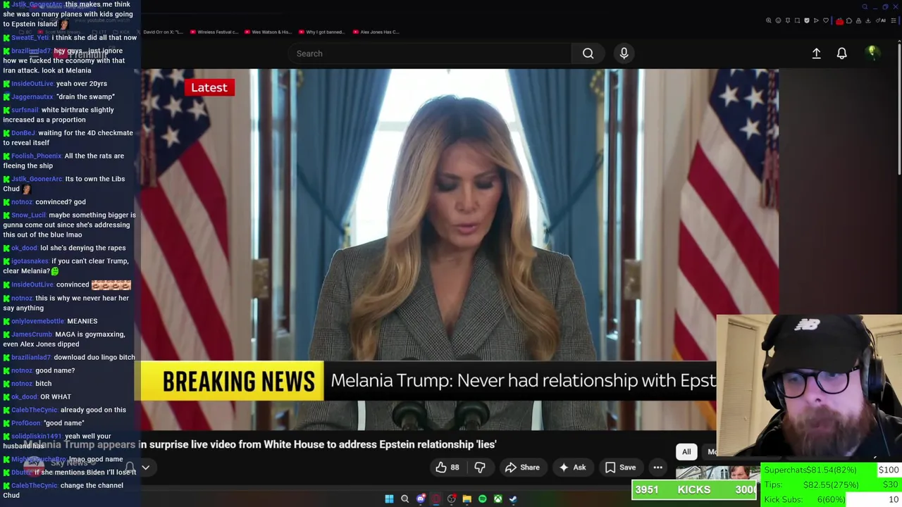Open the browser easy setup sliders icon
Screen dimensions: 902x507
pos(894,20)
